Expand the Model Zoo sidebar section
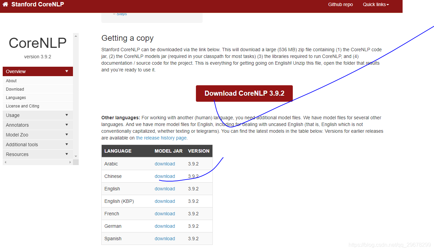Image resolution: width=434 pixels, height=251 pixels. [x=38, y=135]
